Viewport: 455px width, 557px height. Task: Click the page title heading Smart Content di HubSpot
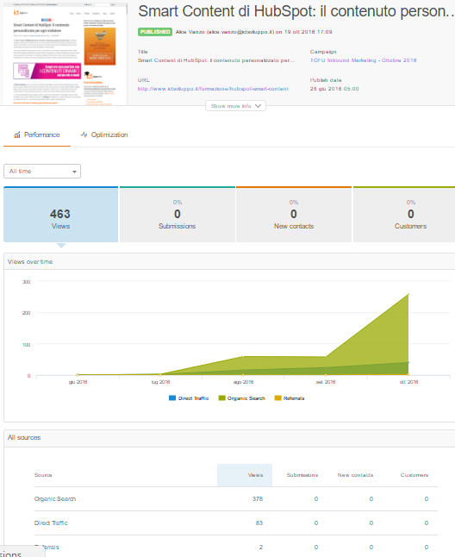tap(296, 11)
